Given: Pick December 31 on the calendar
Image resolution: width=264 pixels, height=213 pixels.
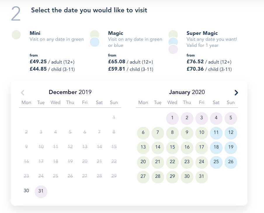Looking at the screenshot, I should (41, 191).
